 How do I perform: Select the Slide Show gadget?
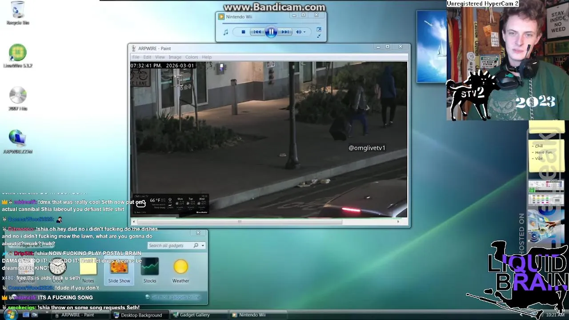[119, 271]
